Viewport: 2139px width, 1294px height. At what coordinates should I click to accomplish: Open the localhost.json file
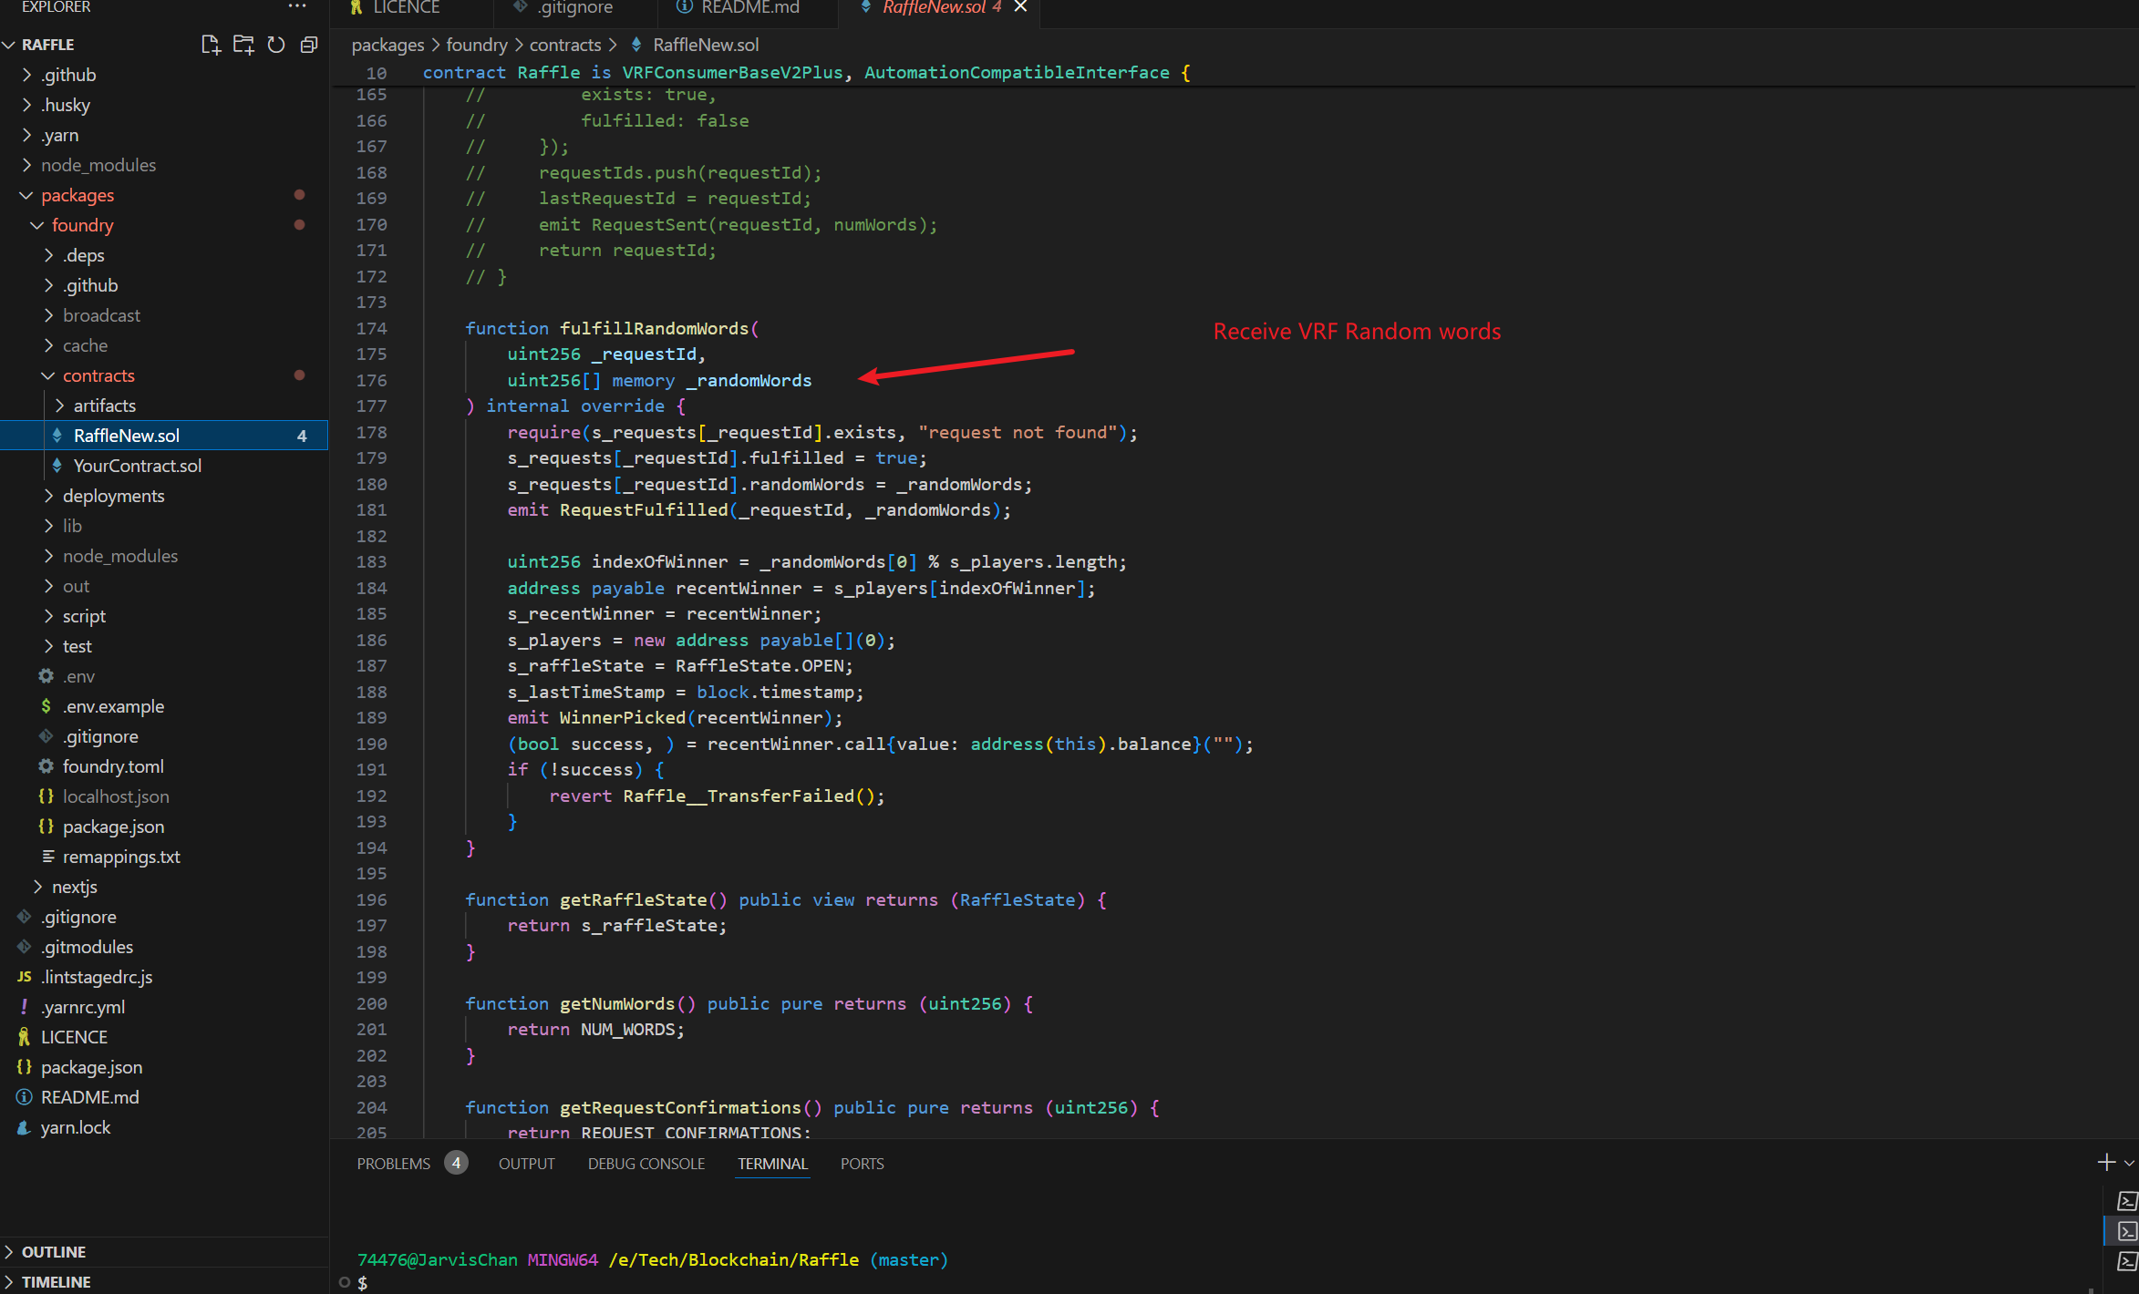point(164,796)
